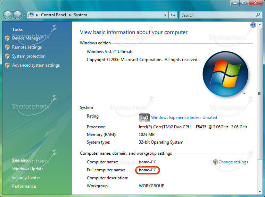Click the vertical scrollbar thumb

coord(259,94)
